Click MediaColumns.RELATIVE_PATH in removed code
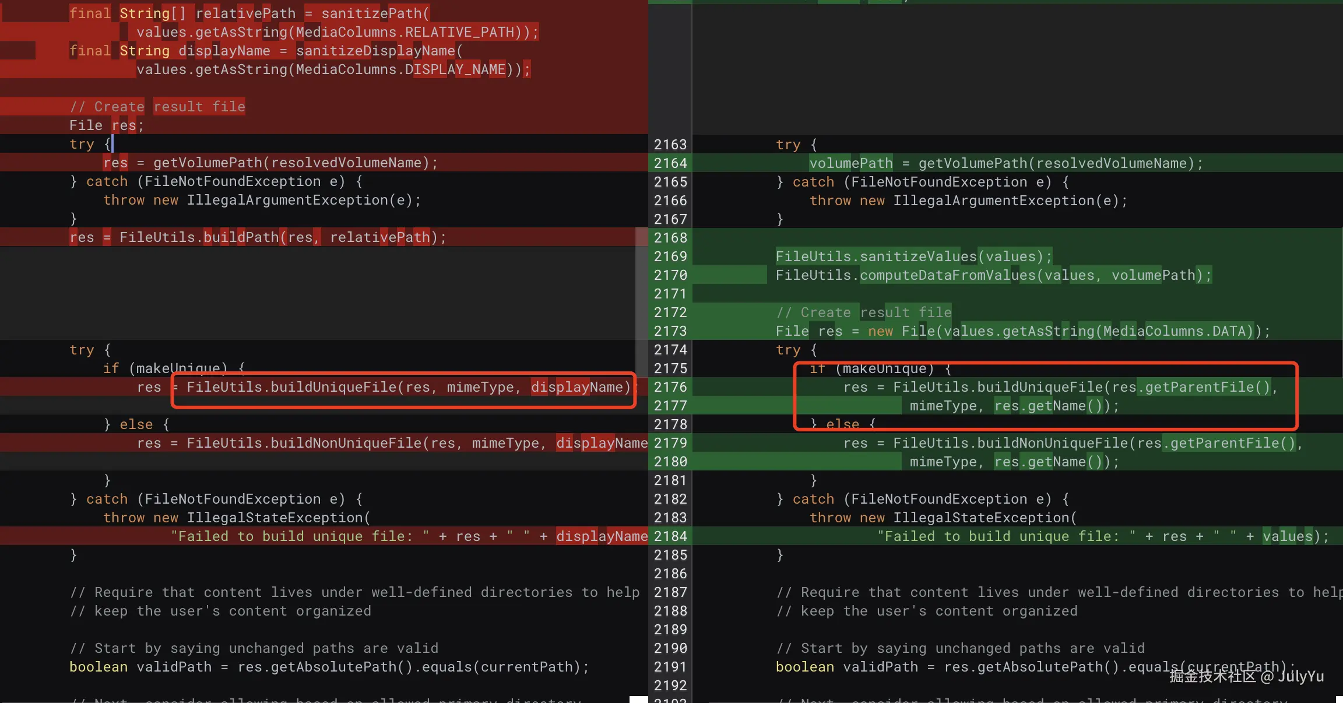This screenshot has width=1343, height=703. click(x=405, y=32)
